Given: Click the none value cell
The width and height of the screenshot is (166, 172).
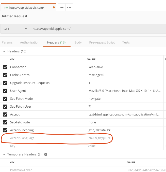Looking at the screenshot, I should click(125, 122).
